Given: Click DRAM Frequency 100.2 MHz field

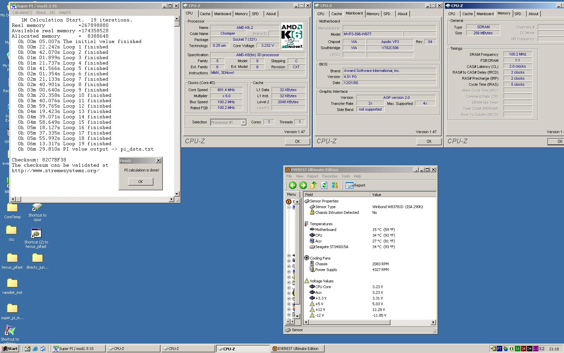Looking at the screenshot, I should point(517,54).
